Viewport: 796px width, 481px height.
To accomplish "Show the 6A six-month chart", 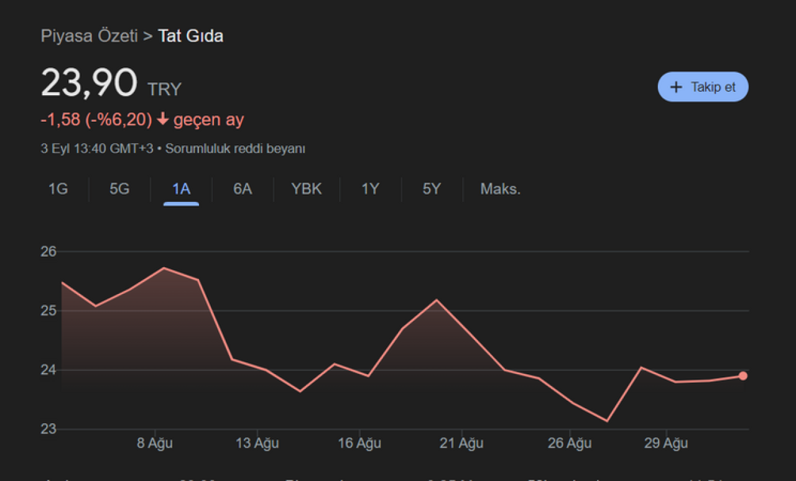I will point(243,189).
